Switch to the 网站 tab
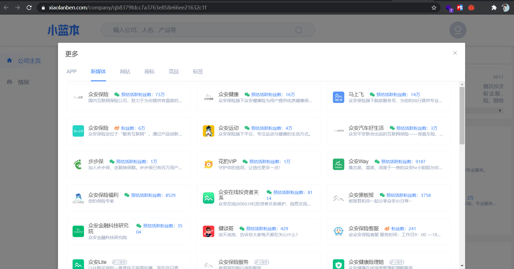This screenshot has height=269, width=514. 125,72
